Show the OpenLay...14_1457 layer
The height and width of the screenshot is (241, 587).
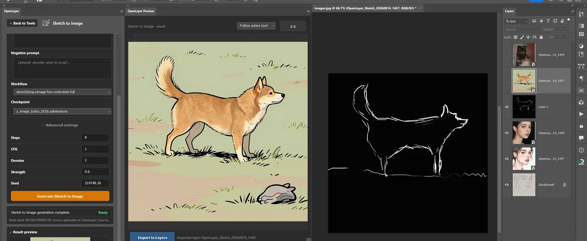pos(507,80)
